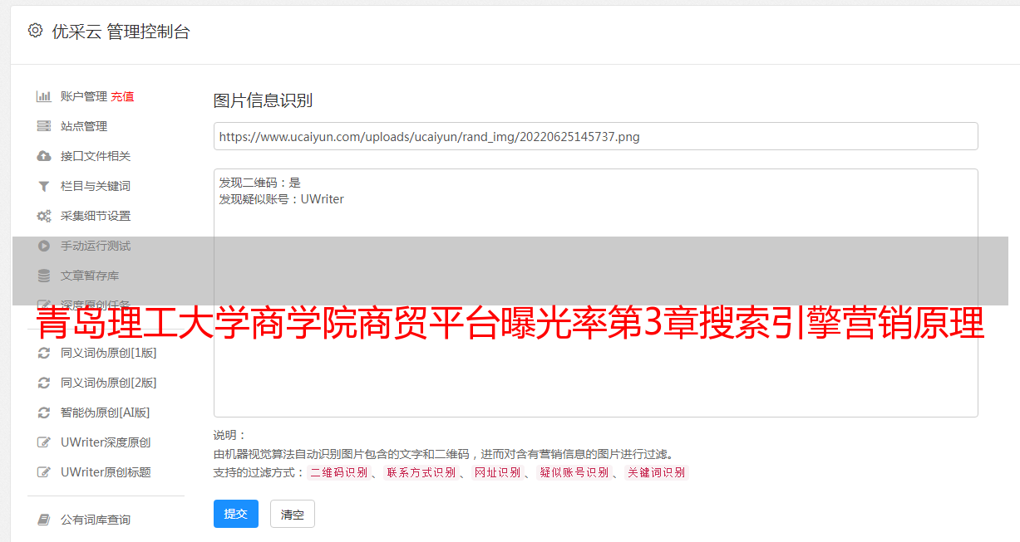Click the cloud upload icon for 接口文件相关
1020x542 pixels.
[43, 156]
